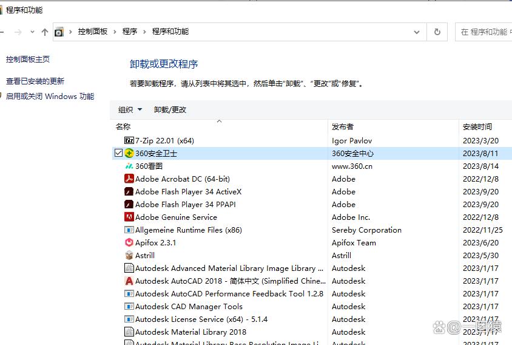Expand chevron after 程序 in breadcrumb
This screenshot has width=512, height=345.
click(144, 32)
